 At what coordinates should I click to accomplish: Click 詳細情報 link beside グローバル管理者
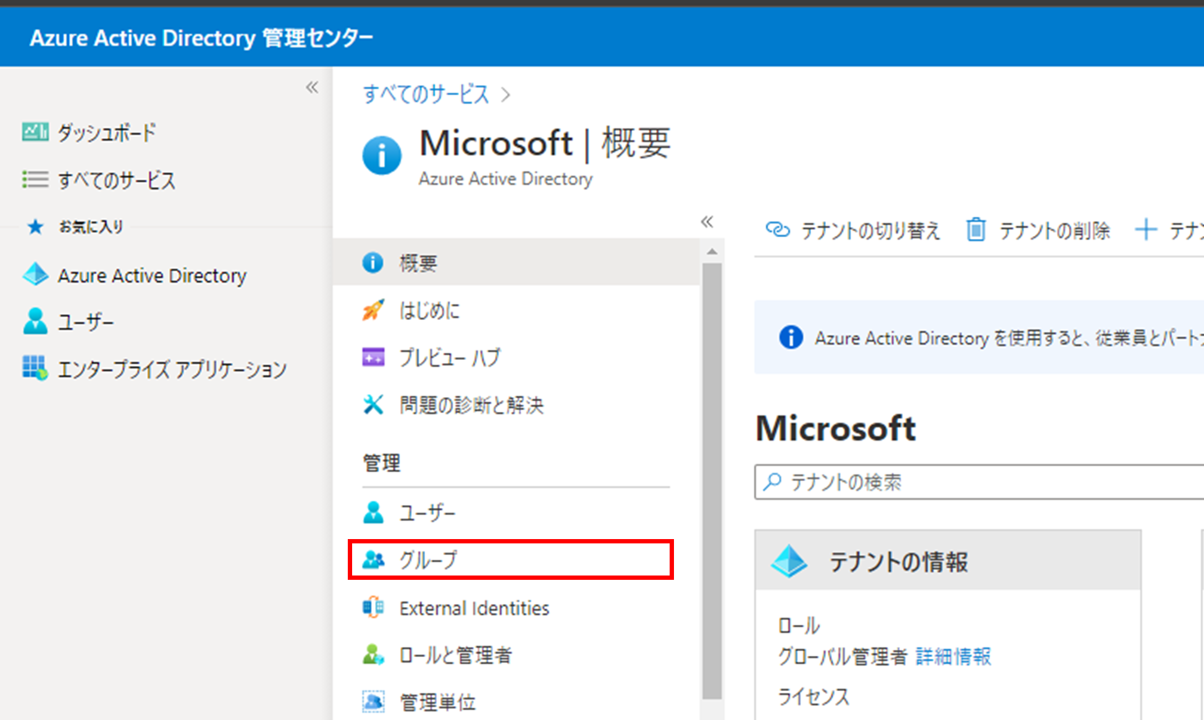[953, 656]
